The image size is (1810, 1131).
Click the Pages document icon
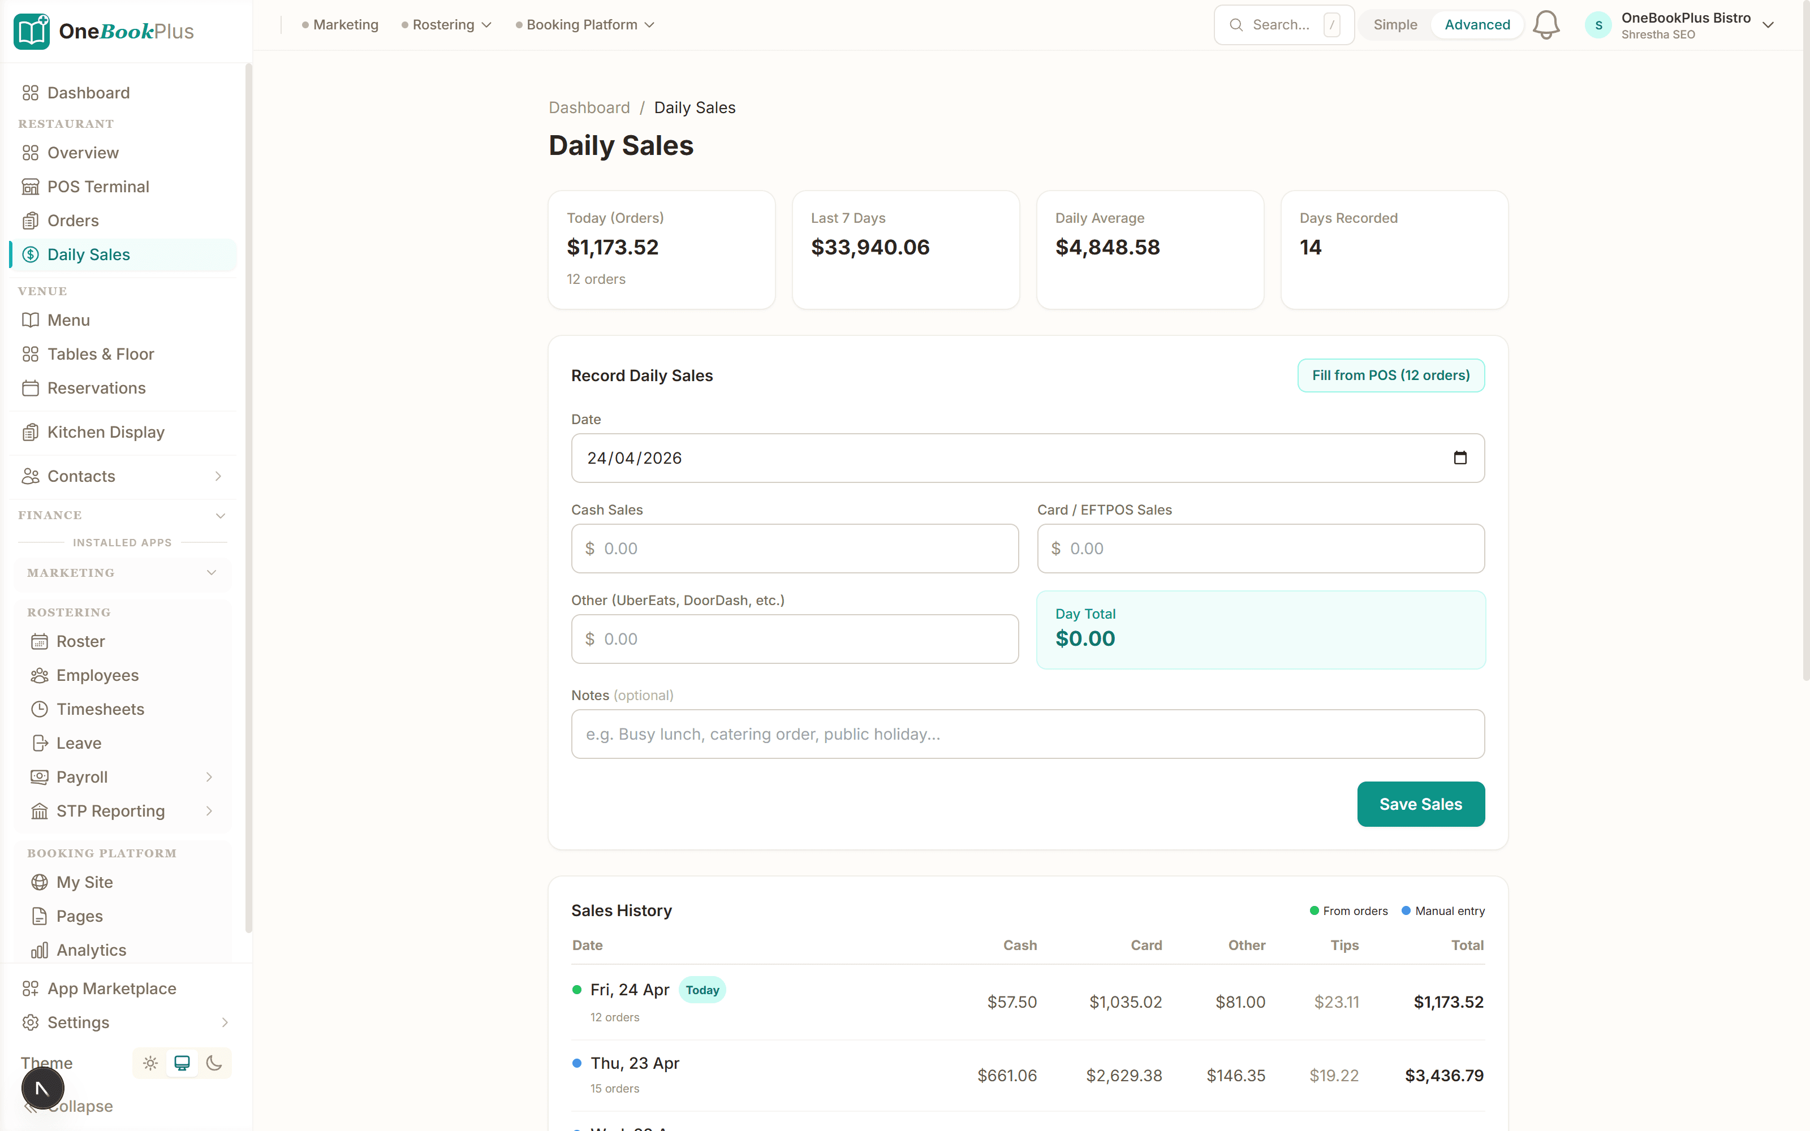pyautogui.click(x=39, y=916)
